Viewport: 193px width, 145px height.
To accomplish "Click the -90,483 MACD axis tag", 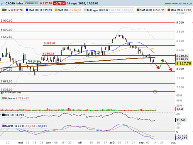I will click(x=181, y=138).
